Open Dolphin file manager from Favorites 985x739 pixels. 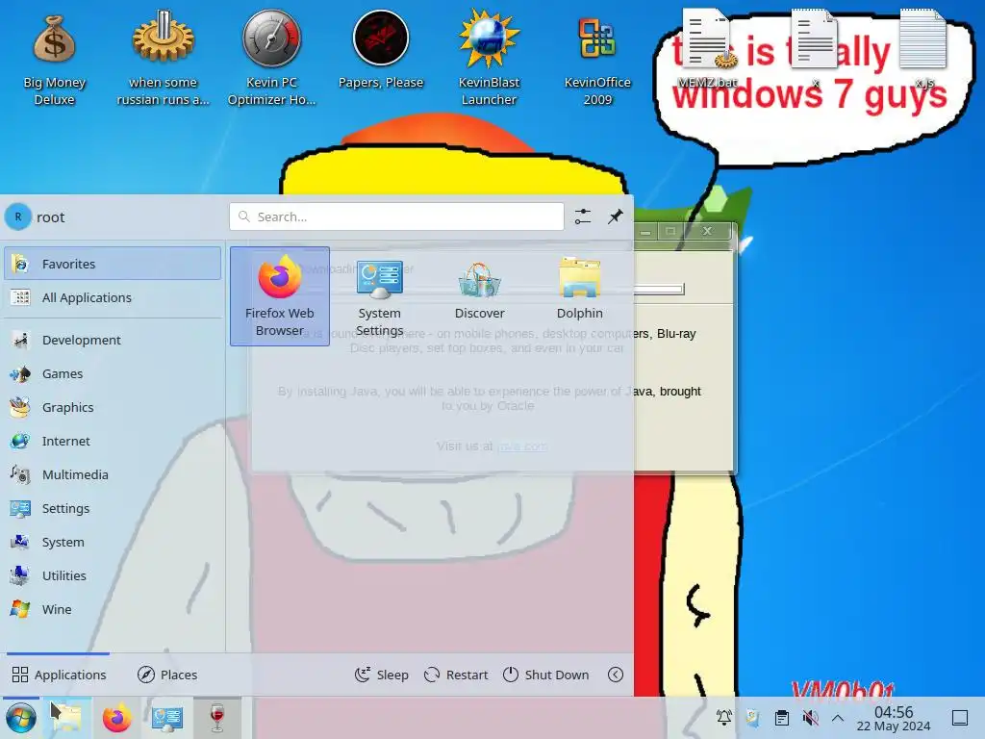pyautogui.click(x=579, y=288)
